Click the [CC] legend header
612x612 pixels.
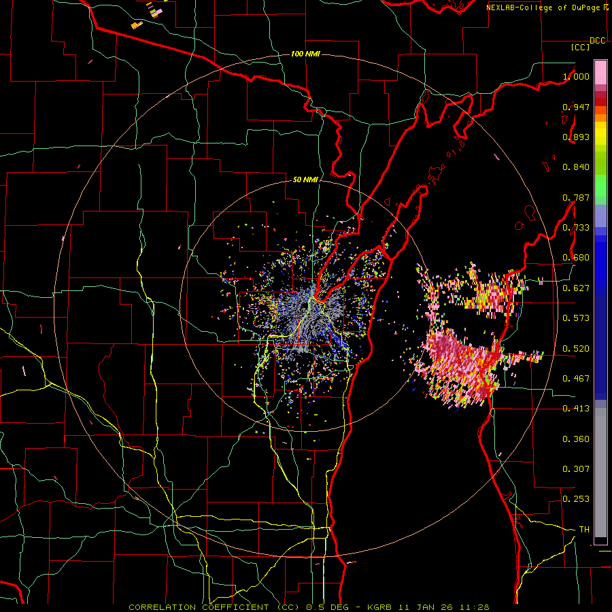(x=580, y=47)
